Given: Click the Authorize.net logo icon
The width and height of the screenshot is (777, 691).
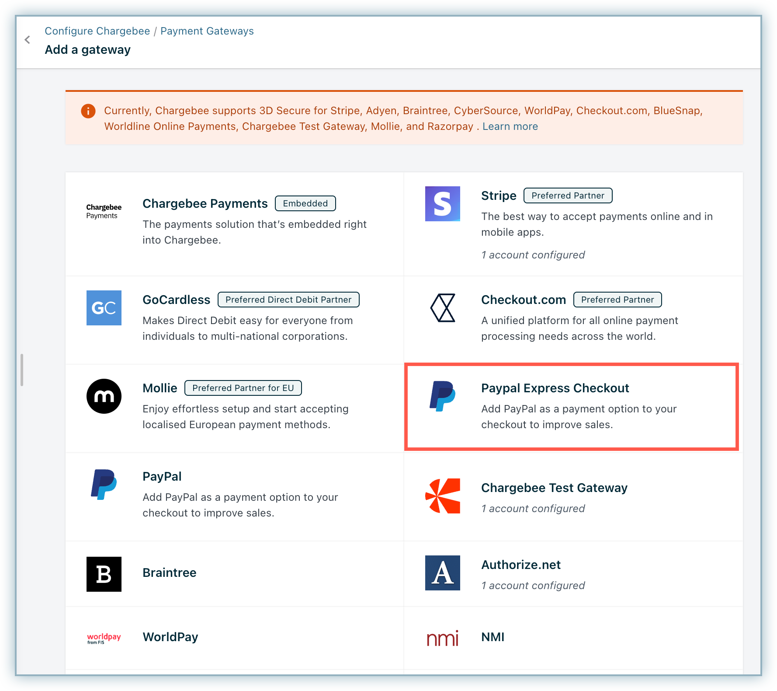Looking at the screenshot, I should click(442, 573).
